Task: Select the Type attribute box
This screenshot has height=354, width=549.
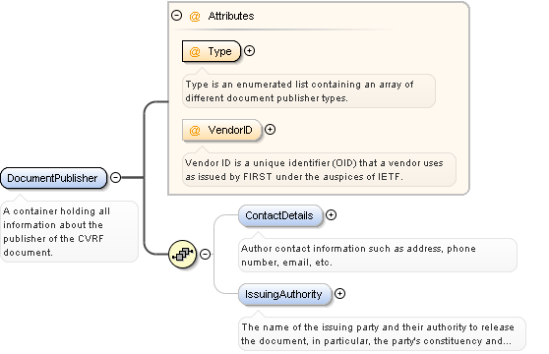Action: tap(212, 51)
